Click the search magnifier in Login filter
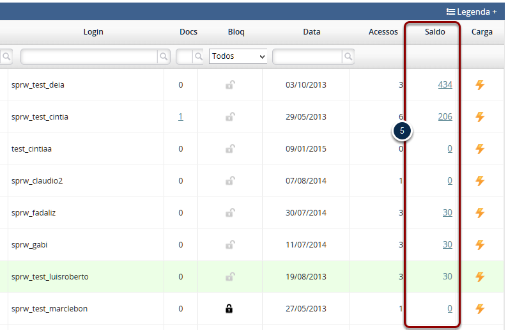The height and width of the screenshot is (330, 508). pos(164,57)
